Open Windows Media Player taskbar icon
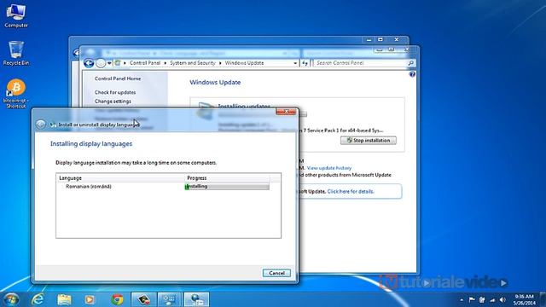The width and height of the screenshot is (546, 307). click(90, 299)
